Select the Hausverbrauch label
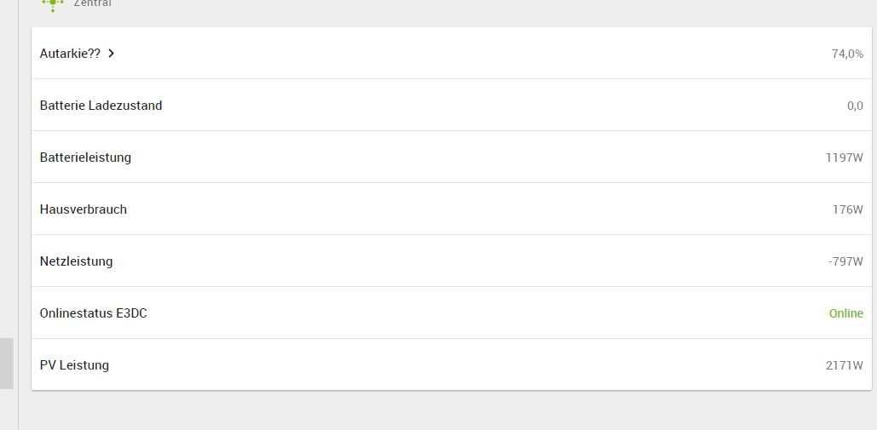 tap(83, 209)
